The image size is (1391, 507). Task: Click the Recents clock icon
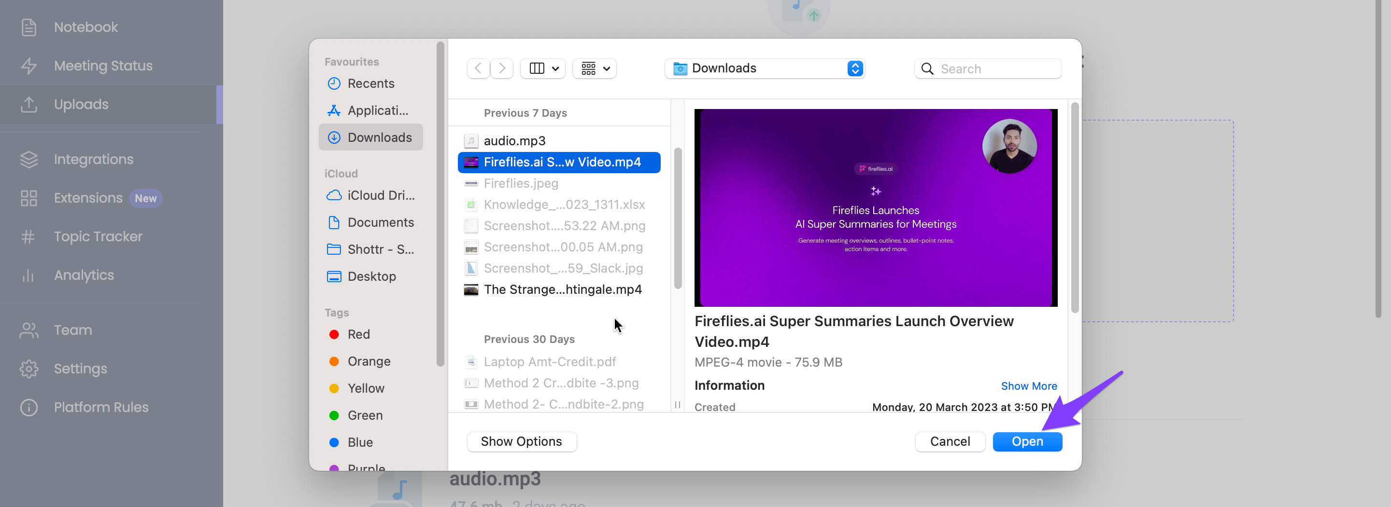coord(334,83)
